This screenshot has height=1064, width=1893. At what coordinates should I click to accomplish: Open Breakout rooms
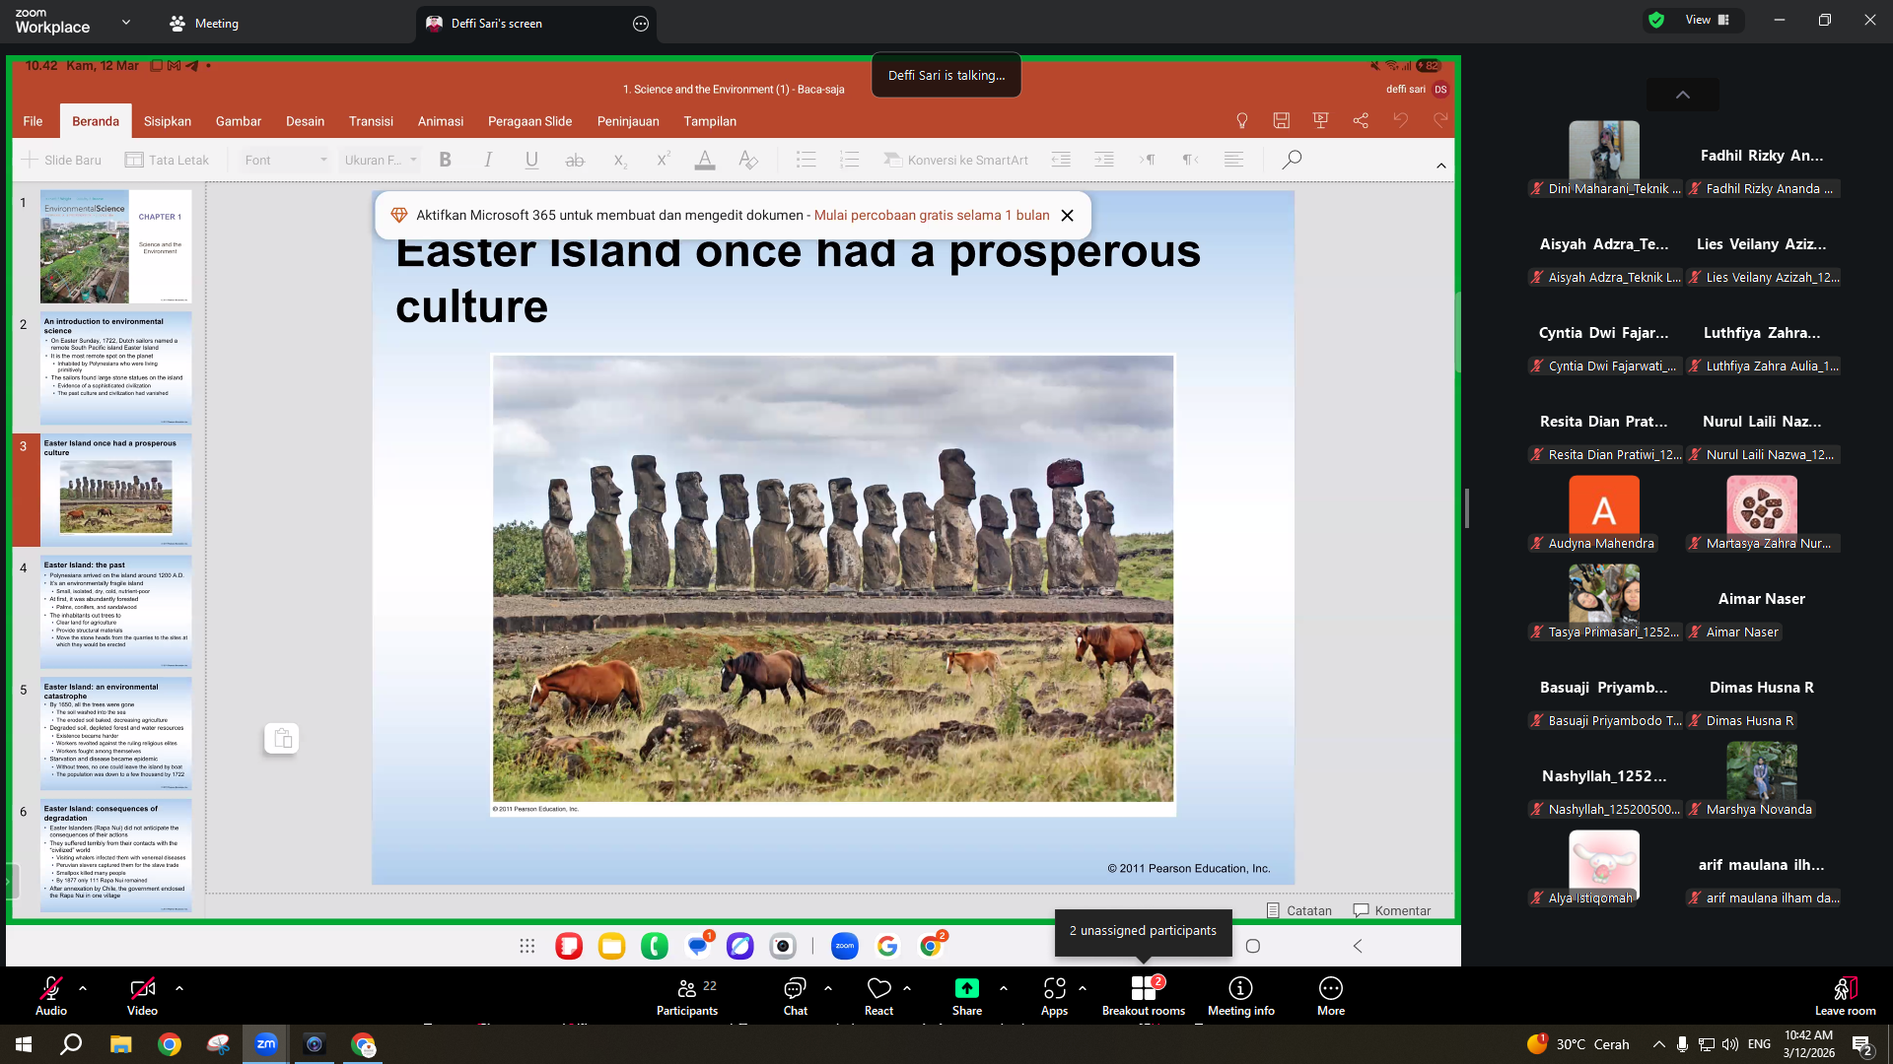coord(1144,996)
